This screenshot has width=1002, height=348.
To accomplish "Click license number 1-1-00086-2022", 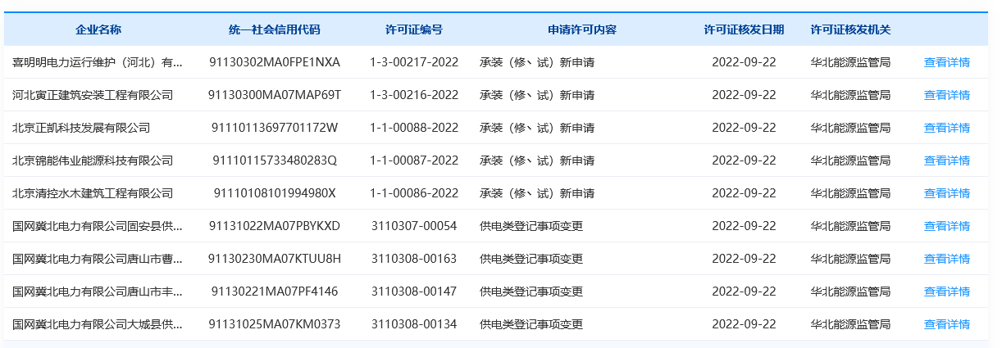I will coord(414,193).
